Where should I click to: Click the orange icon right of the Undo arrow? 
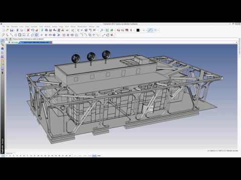point(37,30)
